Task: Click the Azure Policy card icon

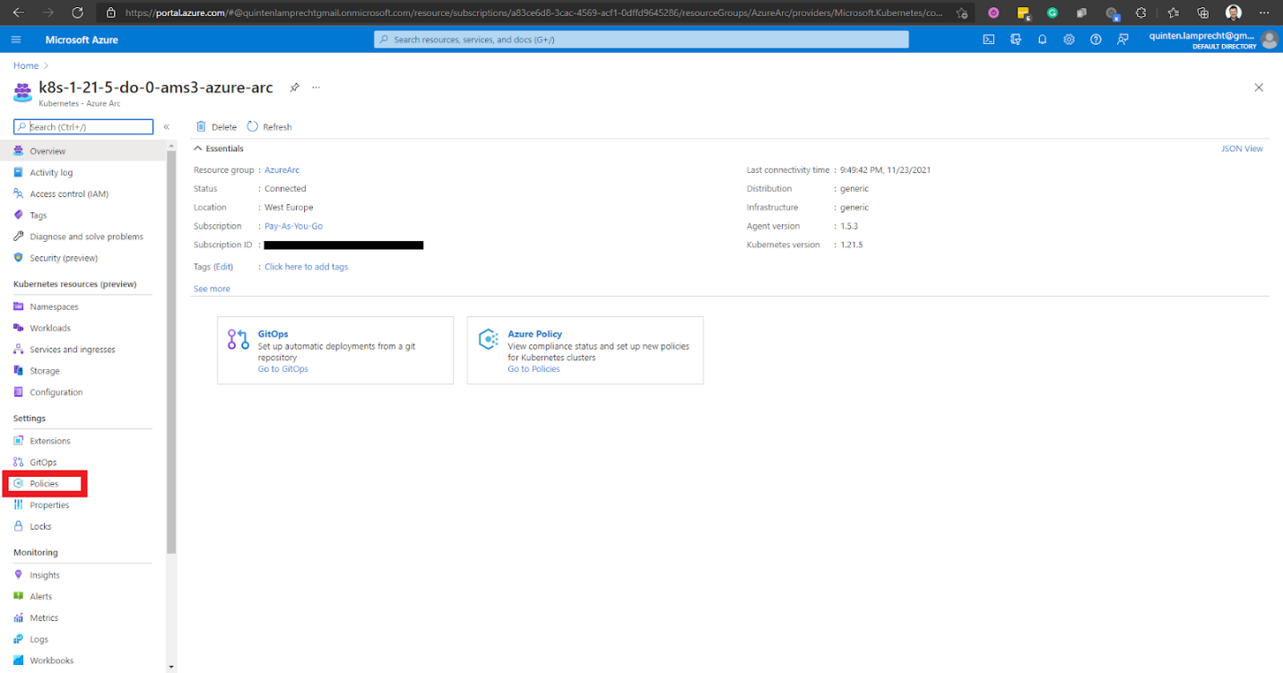Action: coord(489,339)
